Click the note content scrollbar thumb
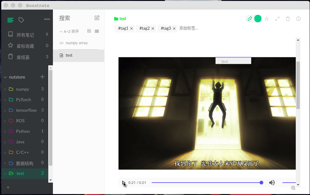310x195 pixels. point(298,85)
